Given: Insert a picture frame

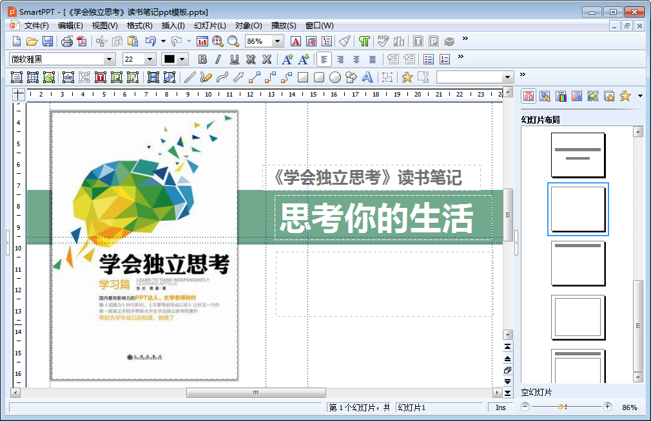Looking at the screenshot, I should point(49,77).
